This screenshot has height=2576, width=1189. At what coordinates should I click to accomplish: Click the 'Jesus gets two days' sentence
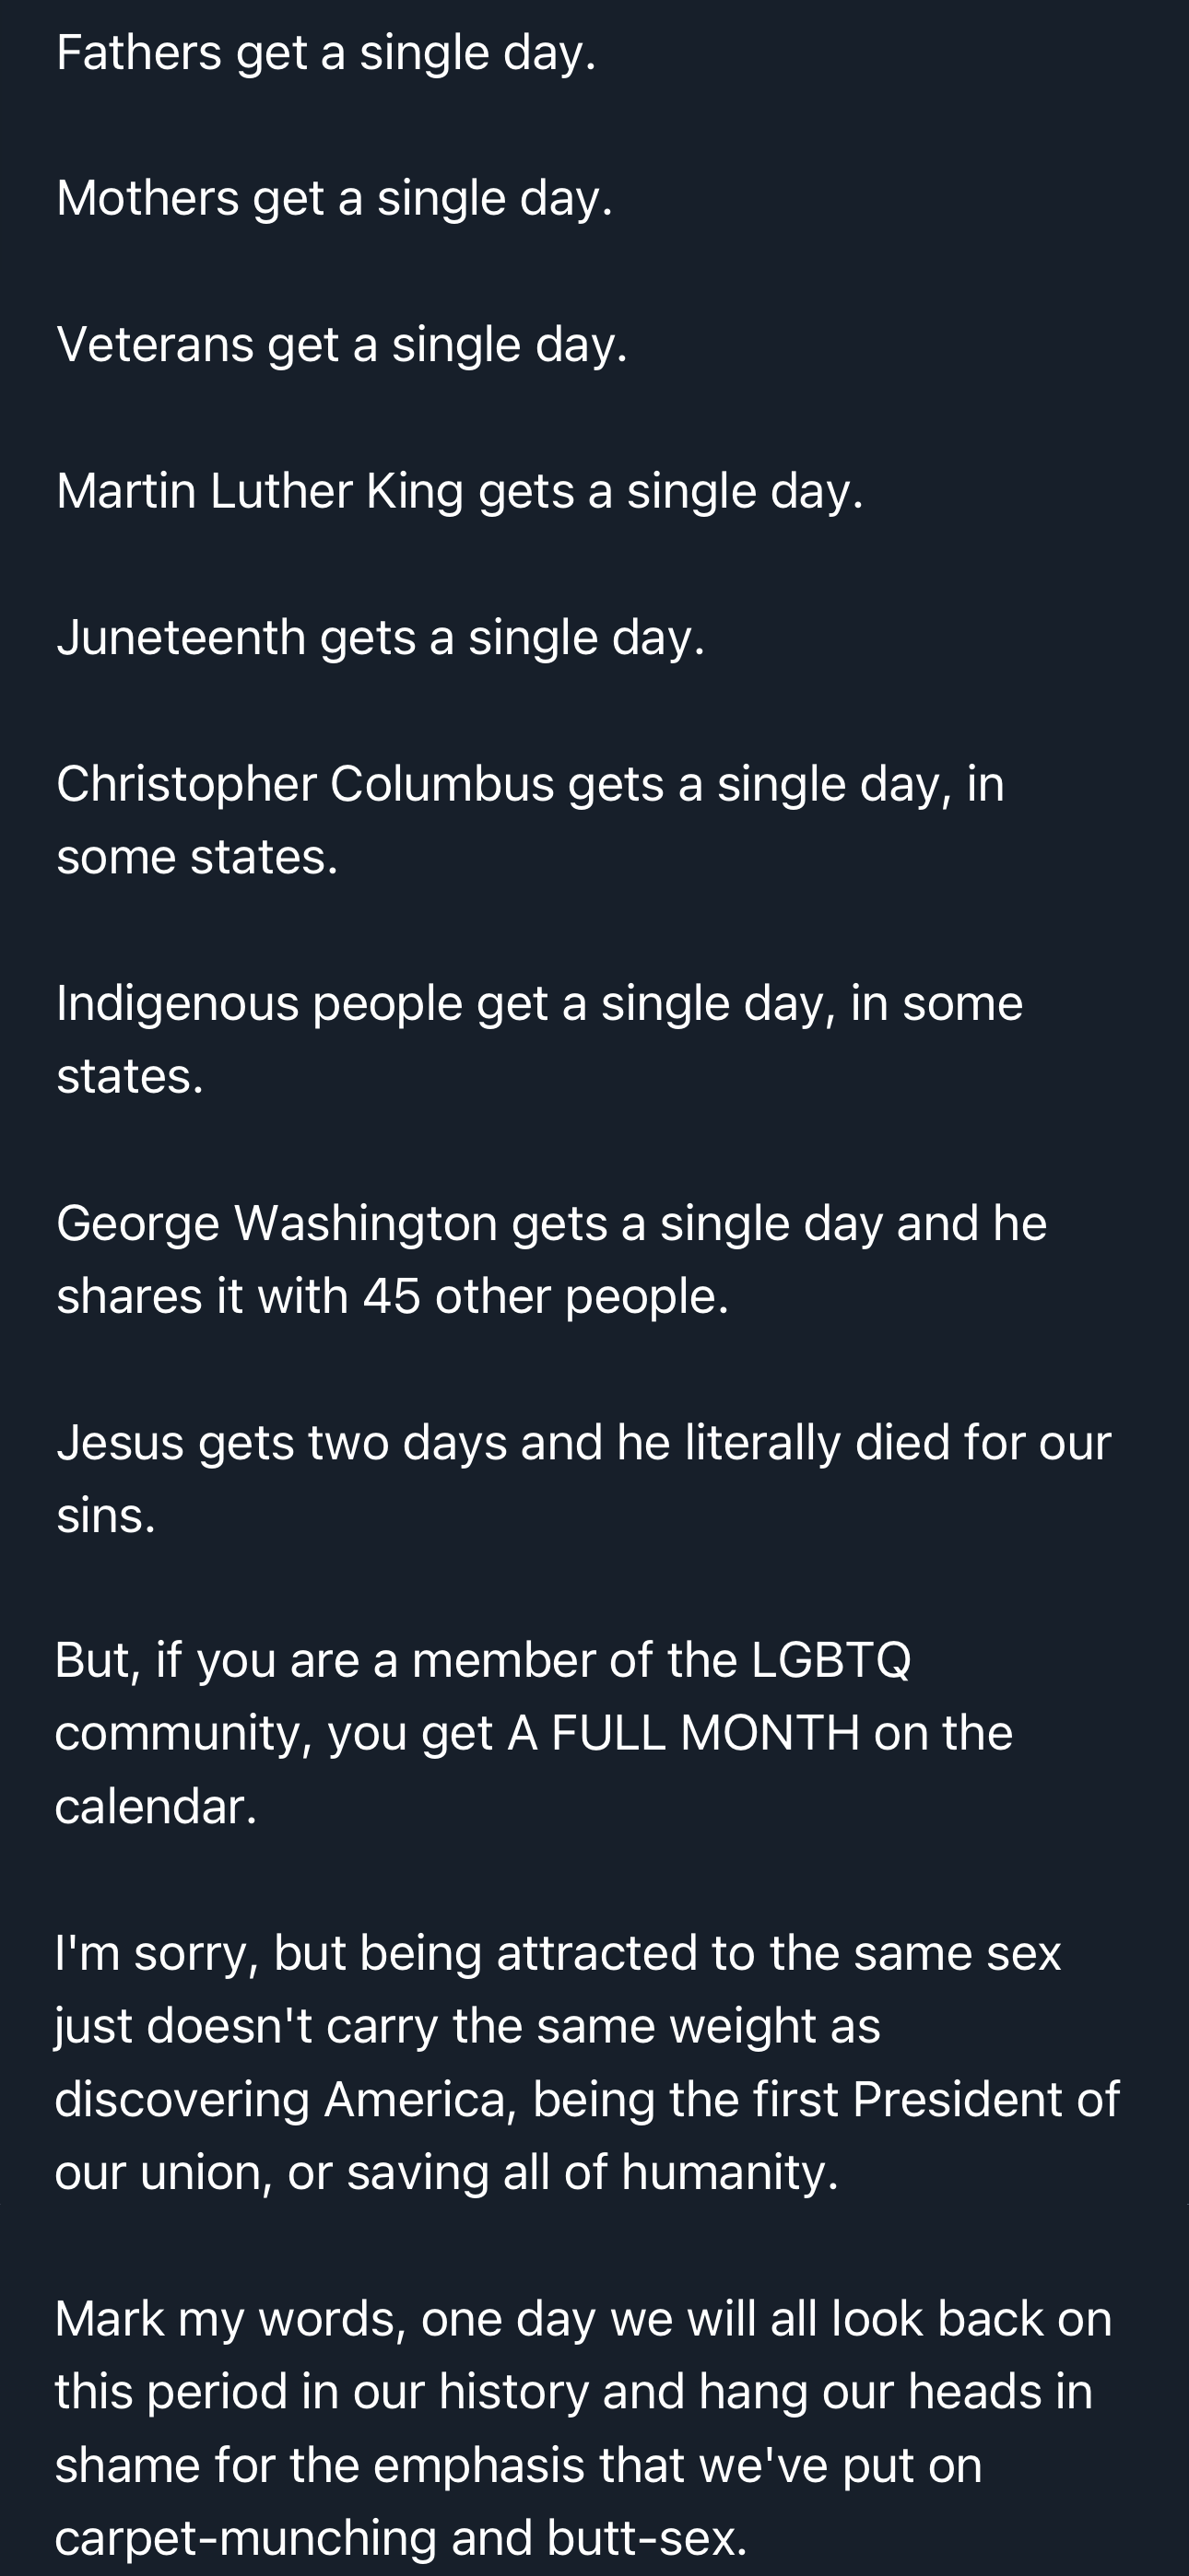coord(583,1443)
